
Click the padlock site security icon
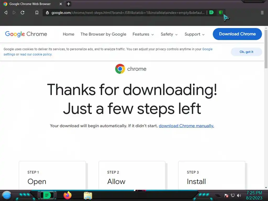(47, 13)
